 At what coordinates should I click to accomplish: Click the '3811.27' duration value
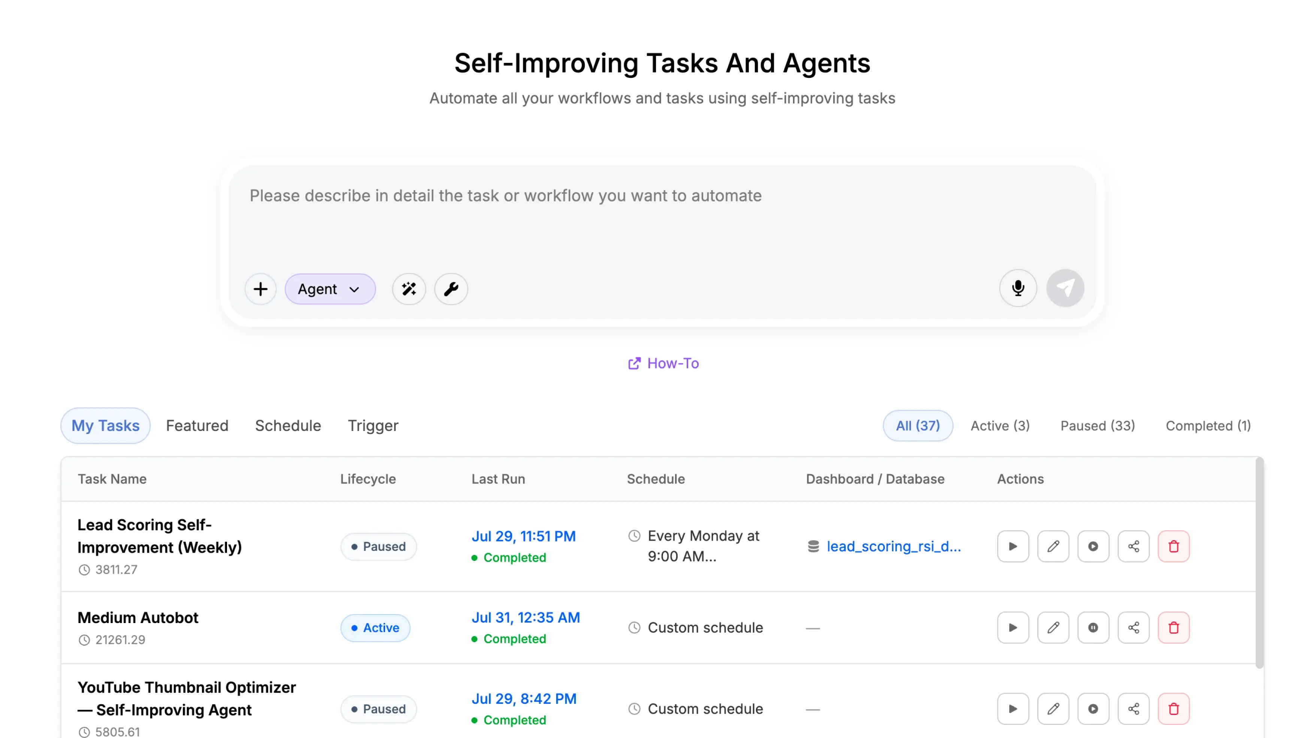click(x=116, y=570)
